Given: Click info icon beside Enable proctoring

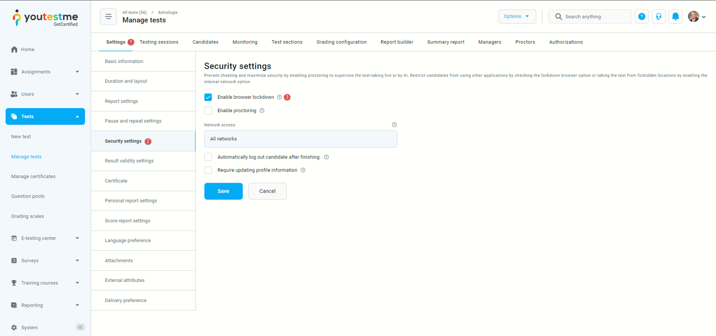Looking at the screenshot, I should point(262,111).
